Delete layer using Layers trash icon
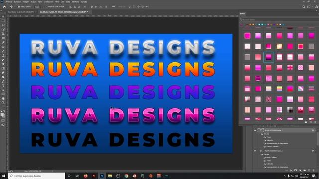319x179 pixels. point(314,170)
